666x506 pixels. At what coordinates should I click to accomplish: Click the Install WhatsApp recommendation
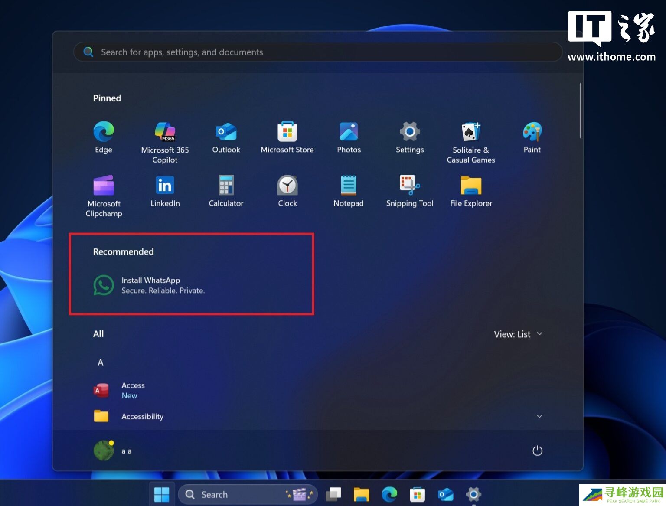(150, 285)
